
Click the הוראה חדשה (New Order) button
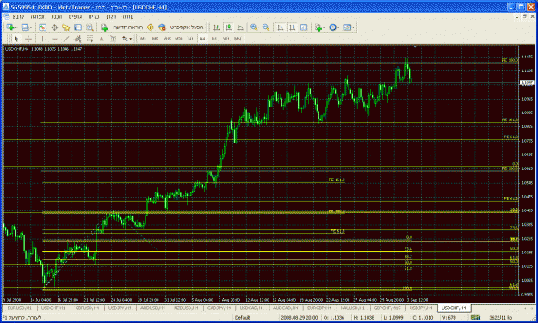pos(127,27)
